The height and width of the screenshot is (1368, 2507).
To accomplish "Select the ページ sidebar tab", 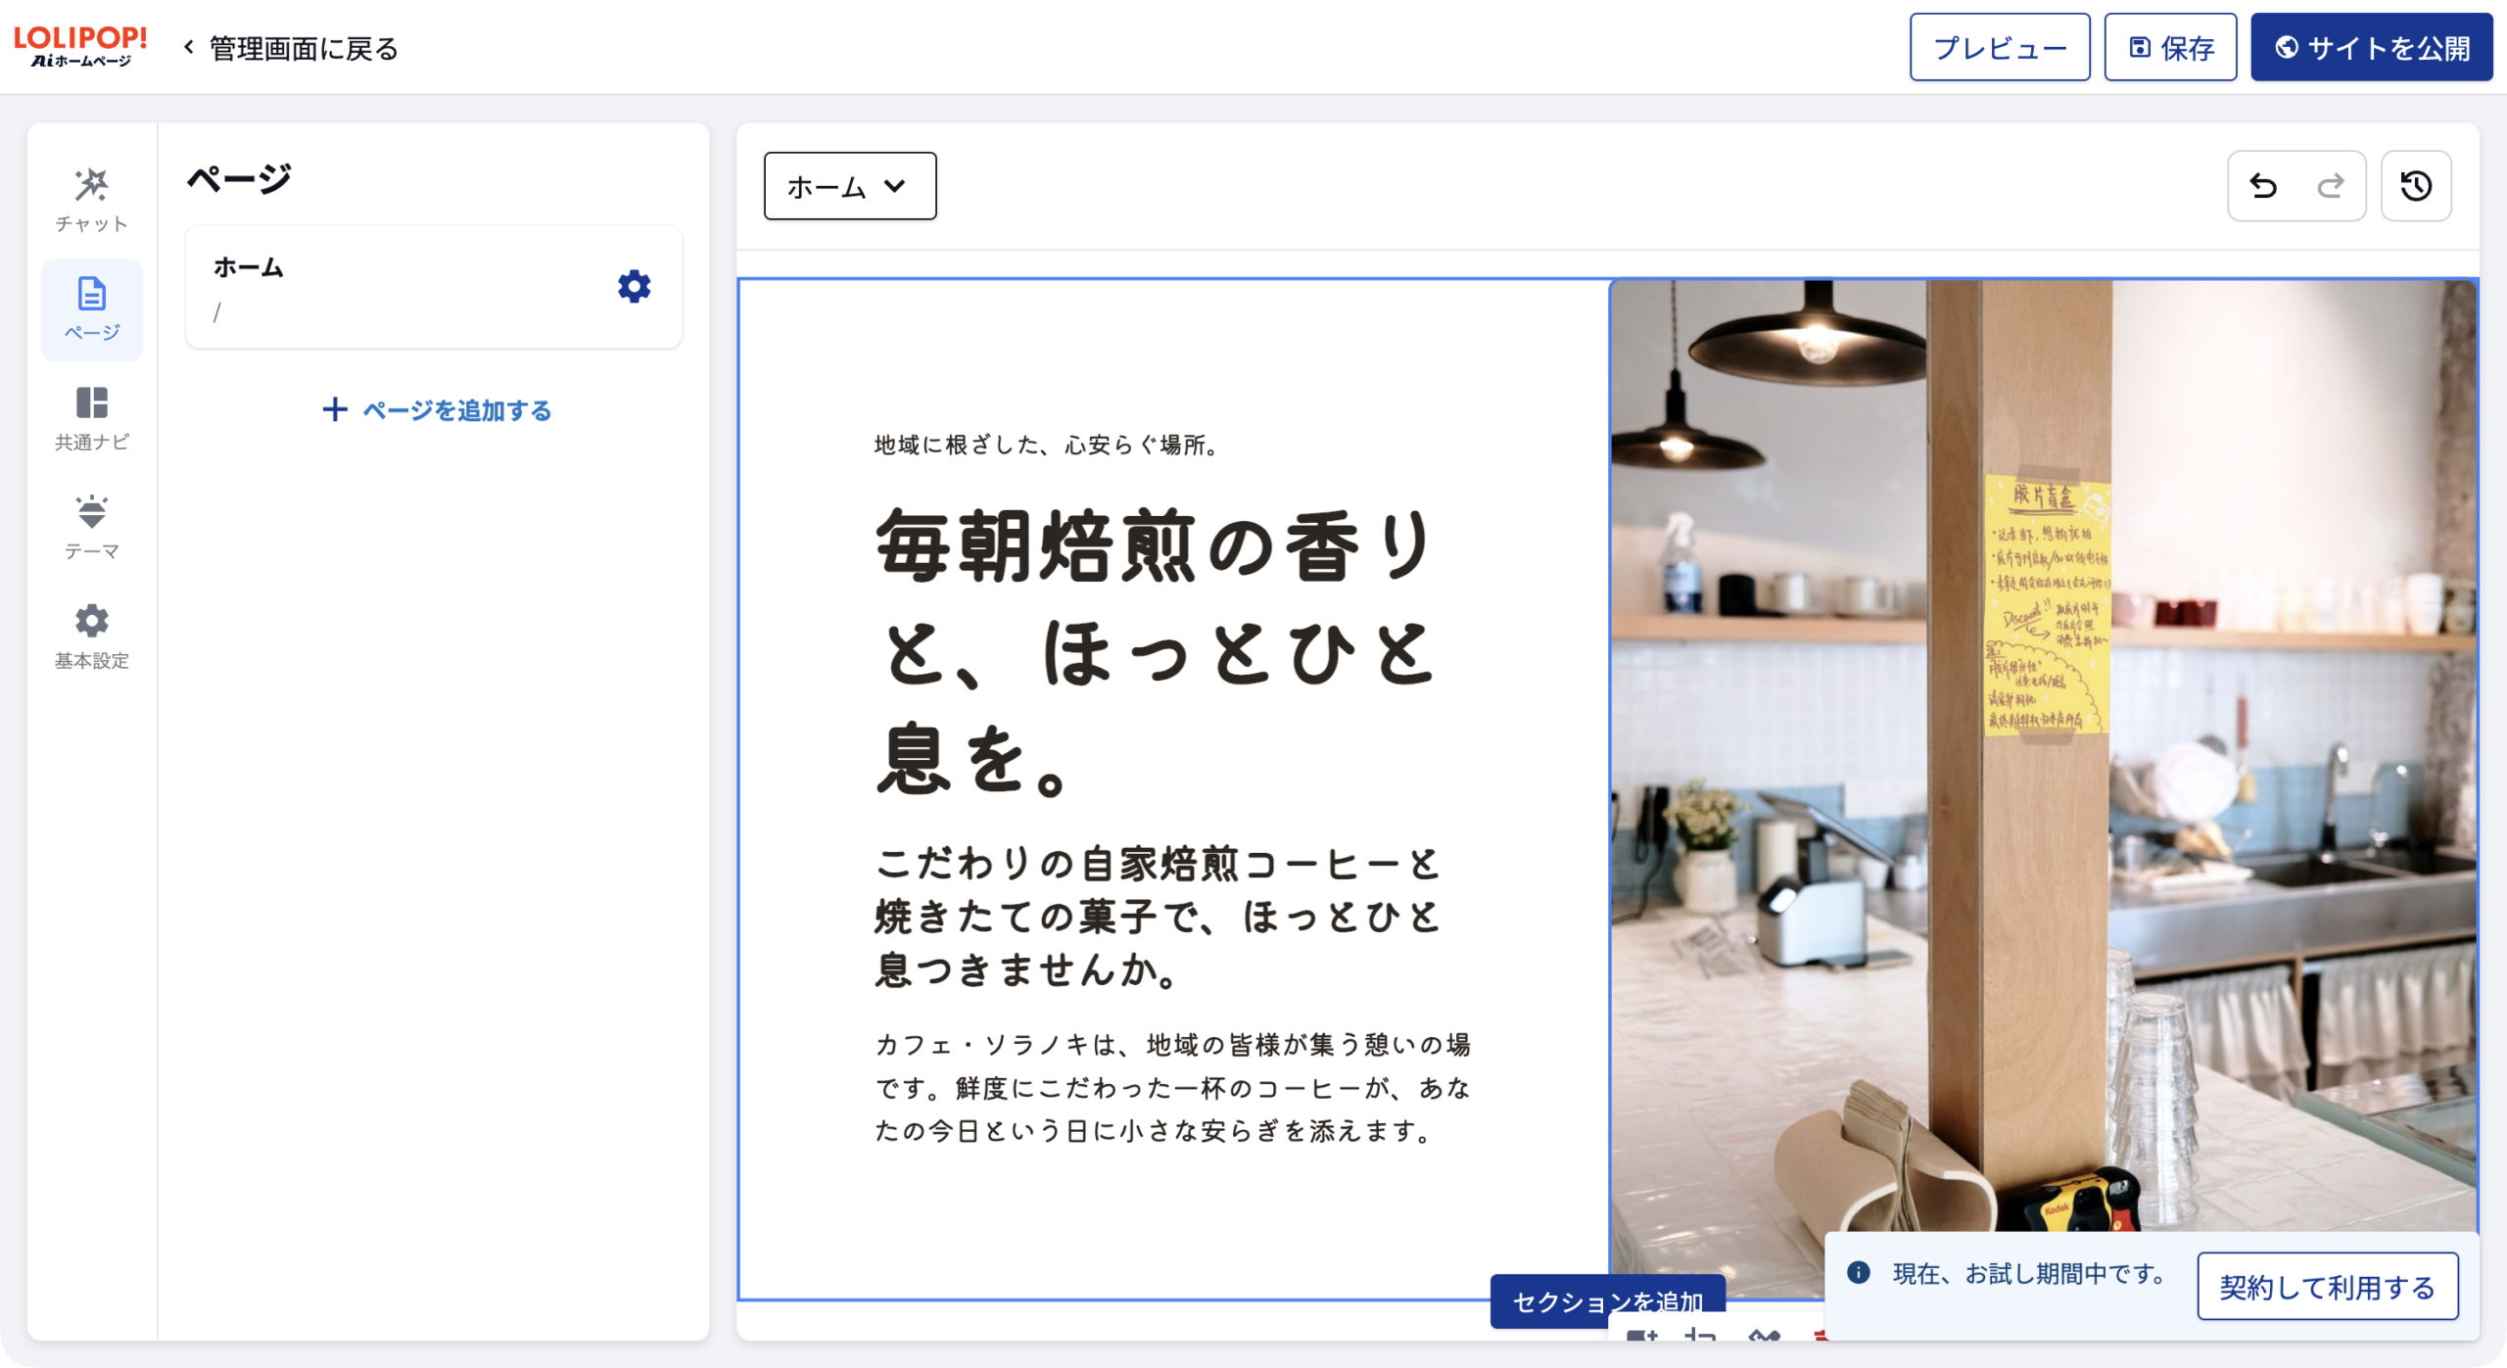I will point(91,309).
